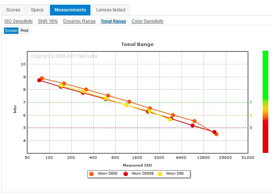
Task: Click the yellow 6 threshold label
Action: pyautogui.click(x=251, y=115)
